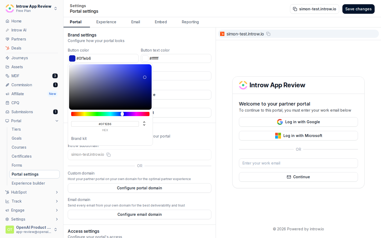Viewport: 381px width, 238px height.
Task: Open the workspace switcher chevrons
Action: (56, 8)
